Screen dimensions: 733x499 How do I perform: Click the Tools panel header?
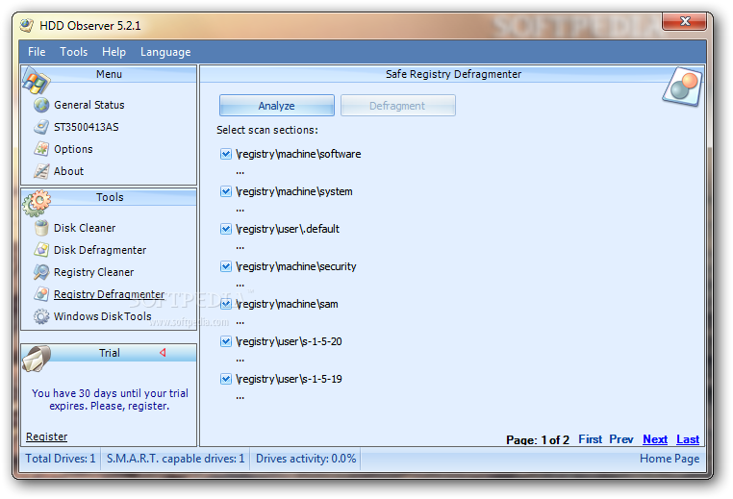(x=109, y=197)
